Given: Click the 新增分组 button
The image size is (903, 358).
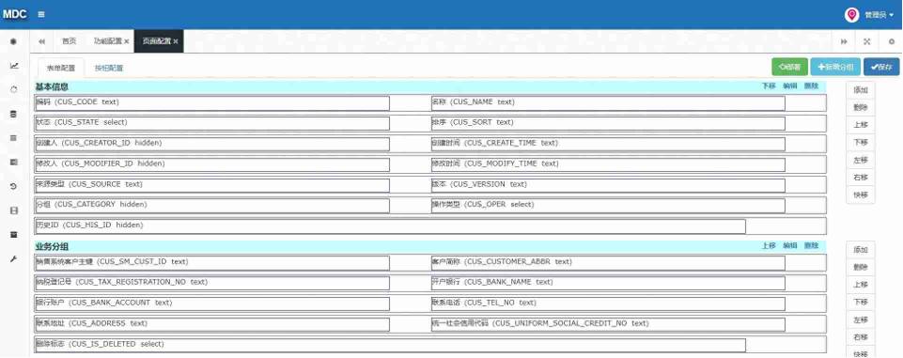Looking at the screenshot, I should [x=835, y=67].
